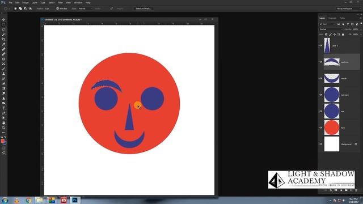This screenshot has height=204, width=363.
Task: Add a layer mask from Layers panel
Action: tap(336, 190)
